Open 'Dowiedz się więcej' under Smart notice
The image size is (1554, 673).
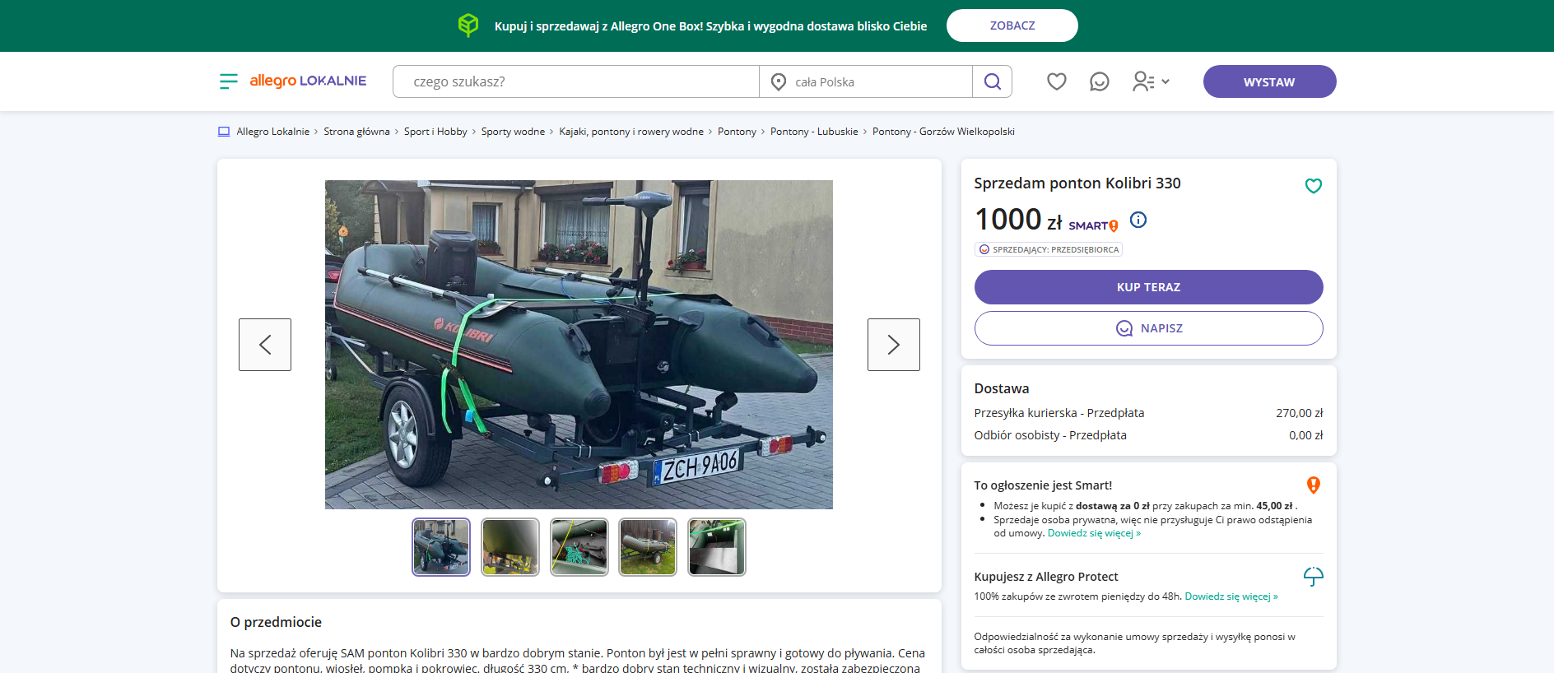pos(1094,533)
